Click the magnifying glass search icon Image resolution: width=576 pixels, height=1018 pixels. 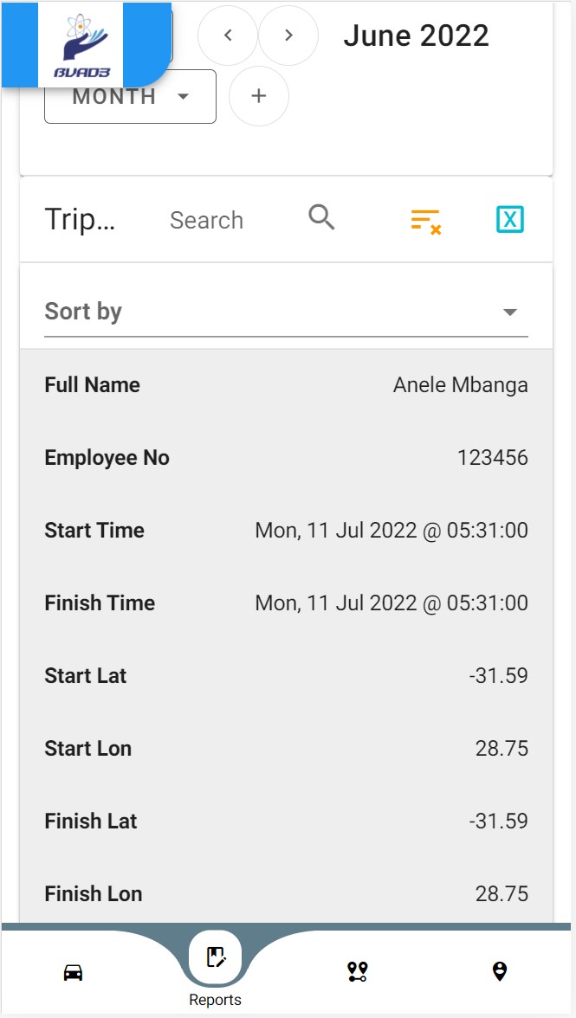coord(321,218)
